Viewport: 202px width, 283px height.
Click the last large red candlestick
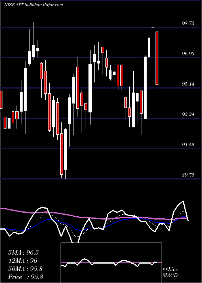click(157, 58)
